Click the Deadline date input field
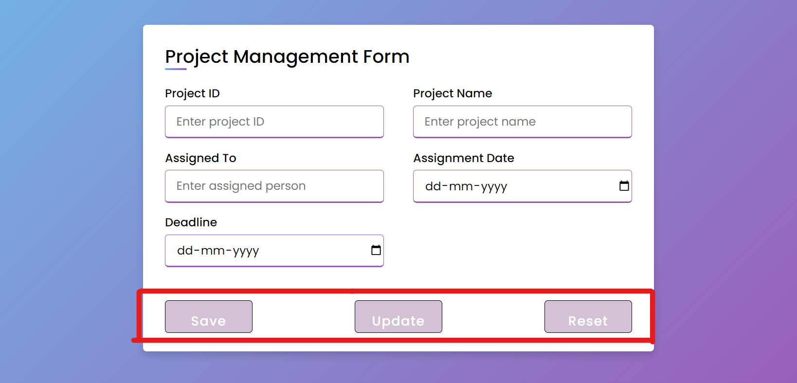797x383 pixels. [263, 250]
